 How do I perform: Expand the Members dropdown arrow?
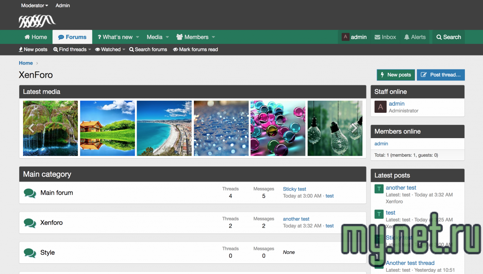214,37
